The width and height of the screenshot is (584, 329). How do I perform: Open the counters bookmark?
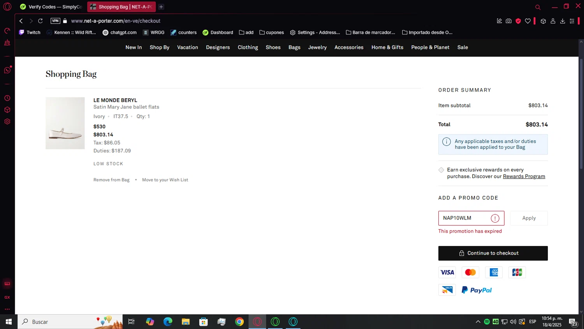(x=183, y=32)
